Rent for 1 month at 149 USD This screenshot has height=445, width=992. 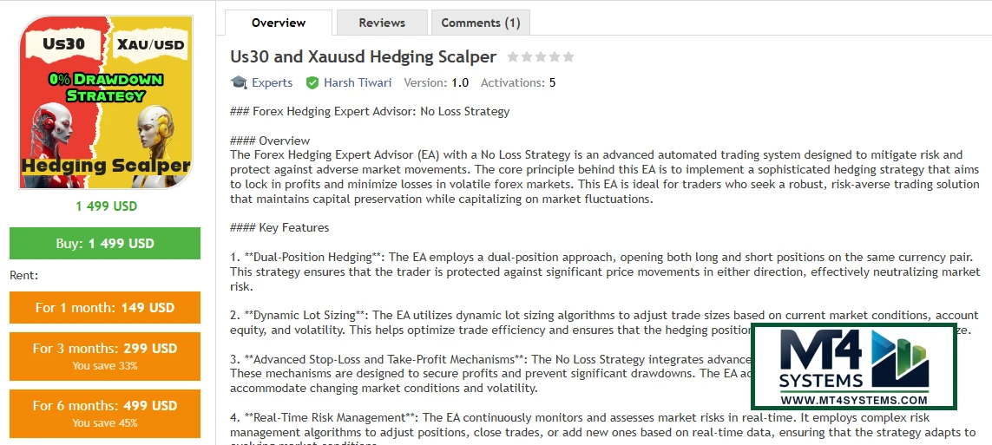[x=105, y=307]
